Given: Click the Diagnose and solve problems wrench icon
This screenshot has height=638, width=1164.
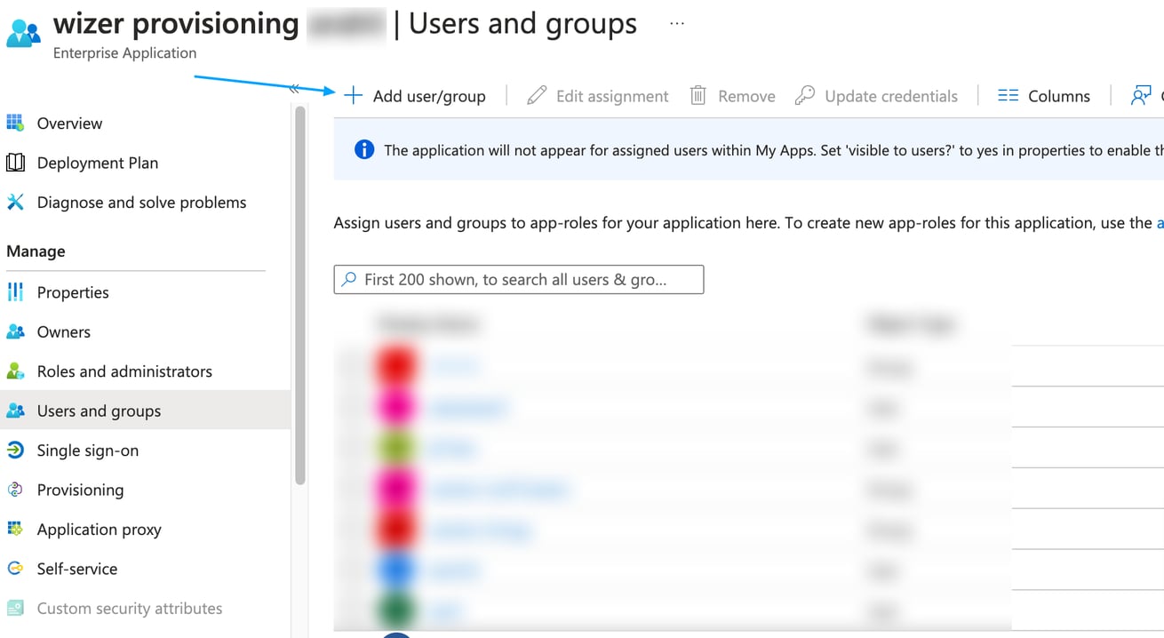Looking at the screenshot, I should [15, 202].
